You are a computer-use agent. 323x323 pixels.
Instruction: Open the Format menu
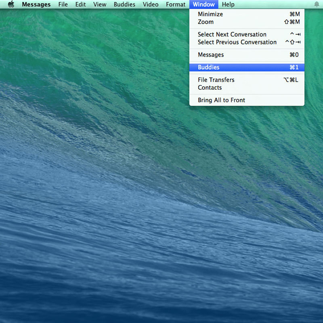point(176,4)
